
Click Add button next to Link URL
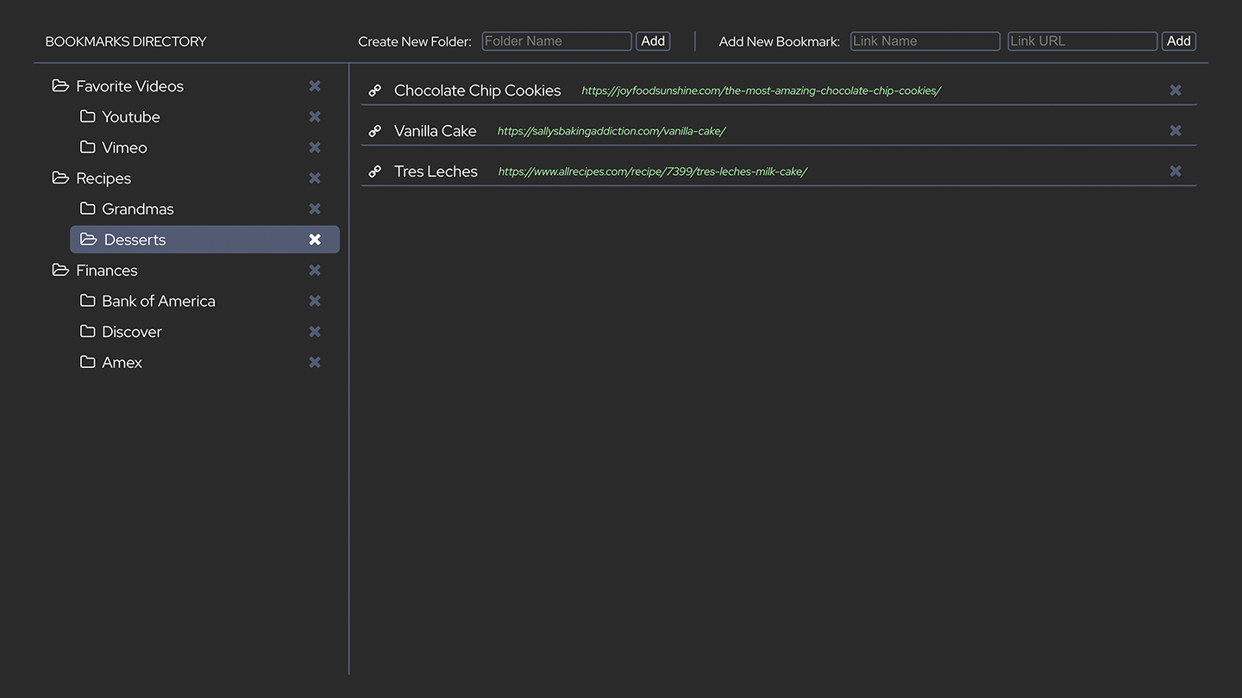coord(1179,41)
